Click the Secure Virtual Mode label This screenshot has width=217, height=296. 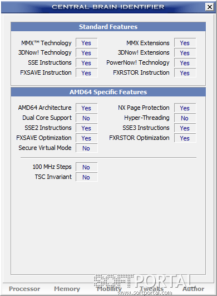point(45,148)
